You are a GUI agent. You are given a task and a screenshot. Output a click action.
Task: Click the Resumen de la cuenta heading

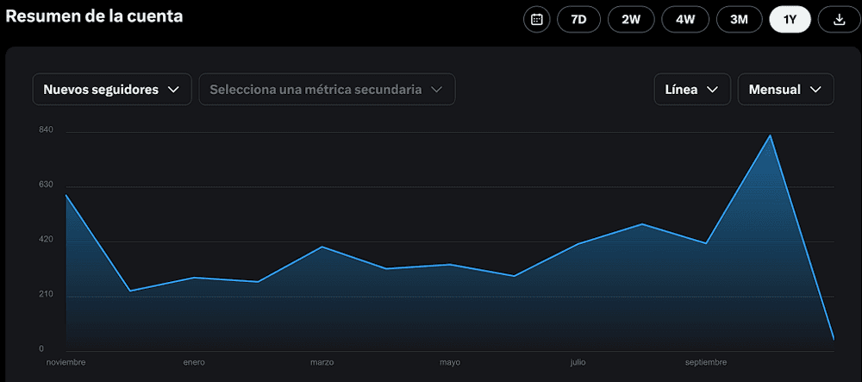[94, 16]
